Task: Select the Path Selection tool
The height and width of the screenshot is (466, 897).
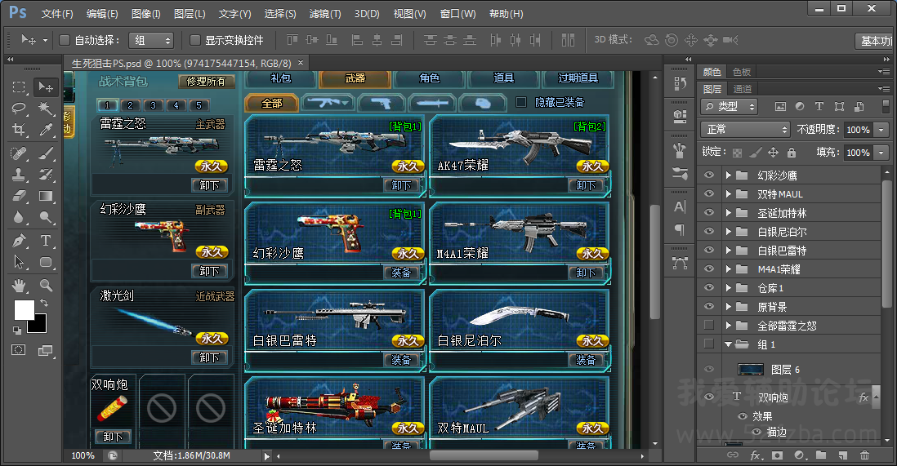Action: tap(19, 263)
